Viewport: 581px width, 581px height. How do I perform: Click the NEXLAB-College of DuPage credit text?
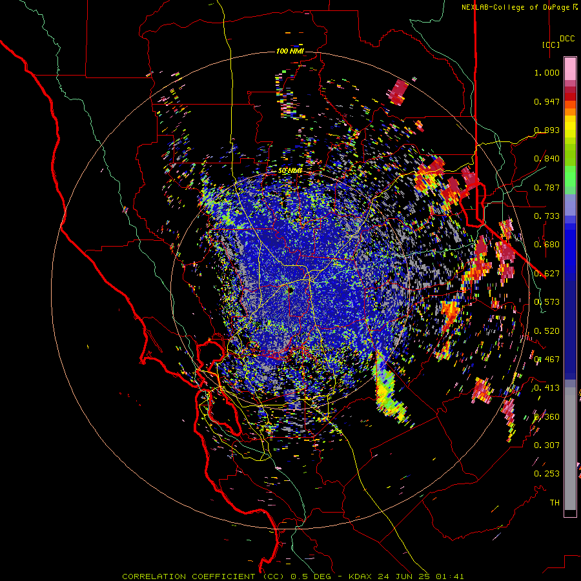pos(515,7)
